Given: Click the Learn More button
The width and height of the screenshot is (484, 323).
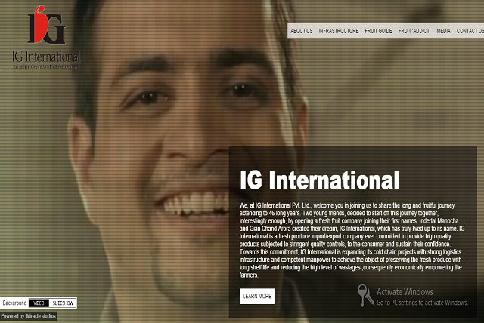Looking at the screenshot, I should point(257,297).
